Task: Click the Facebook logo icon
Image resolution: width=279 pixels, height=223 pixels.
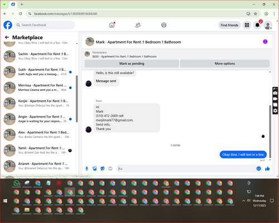Action: coord(8,25)
